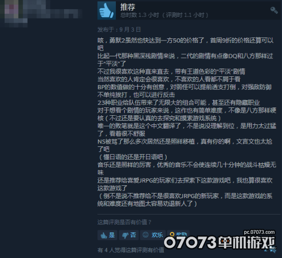Click the 有 4 人觉得这篇评测有价值 count
282x258 pixels.
131,250
